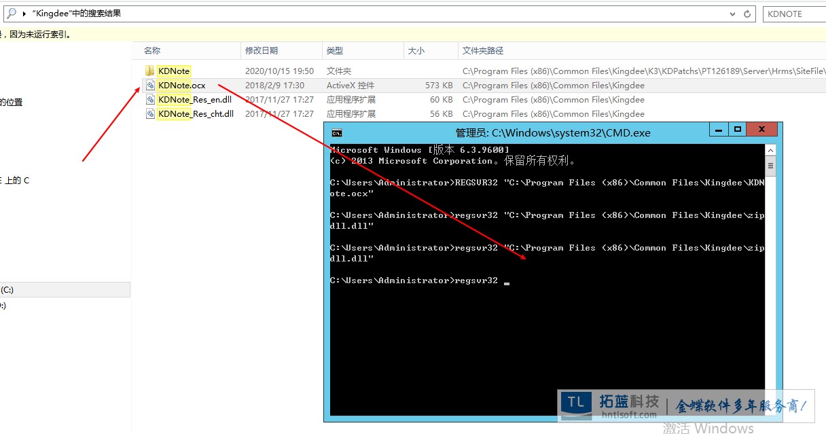This screenshot has height=434, width=826.
Task: Select the KDNote.ocx file name
Action: (x=181, y=86)
